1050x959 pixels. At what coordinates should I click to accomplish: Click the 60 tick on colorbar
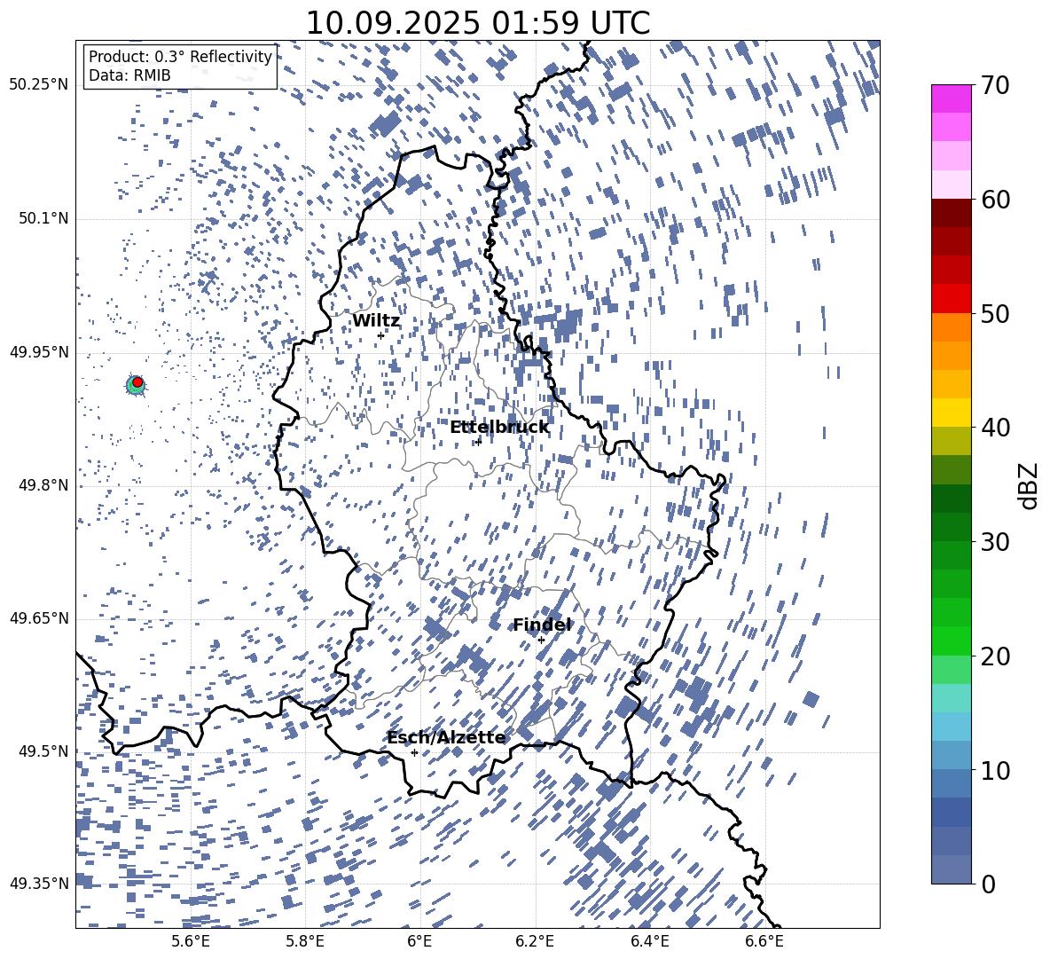[x=994, y=200]
